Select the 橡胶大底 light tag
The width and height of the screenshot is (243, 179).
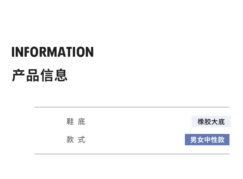211,122
